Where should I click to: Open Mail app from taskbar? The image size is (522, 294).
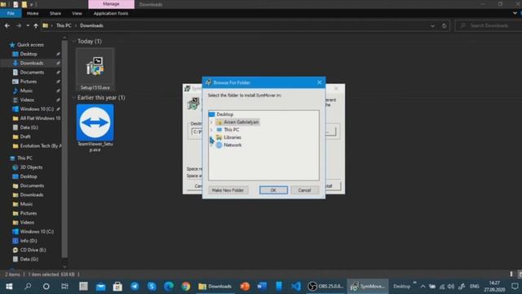(x=100, y=287)
